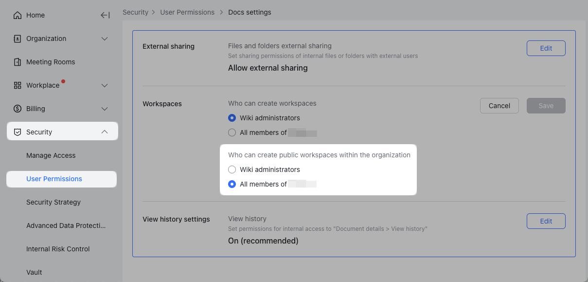
Task: Expand the Workplace section chevron
Action: point(104,85)
